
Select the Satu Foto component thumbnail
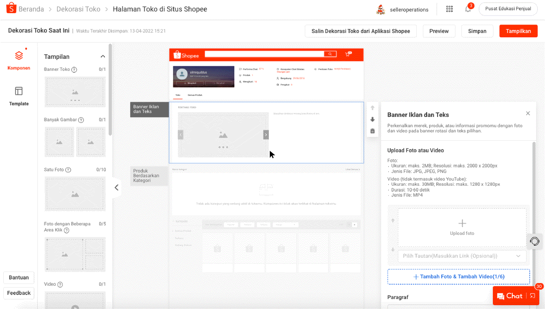tap(75, 194)
